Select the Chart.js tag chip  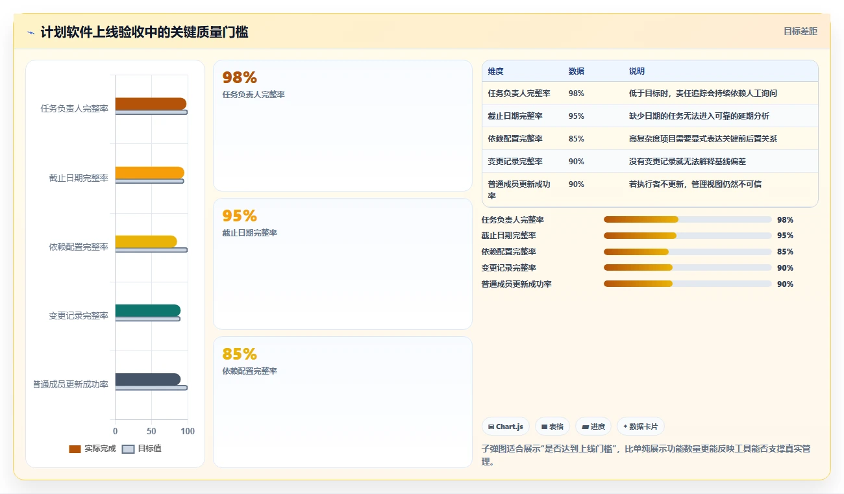(x=506, y=426)
